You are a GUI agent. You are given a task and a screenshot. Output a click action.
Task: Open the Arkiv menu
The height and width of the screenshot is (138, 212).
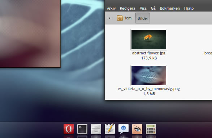click(111, 8)
